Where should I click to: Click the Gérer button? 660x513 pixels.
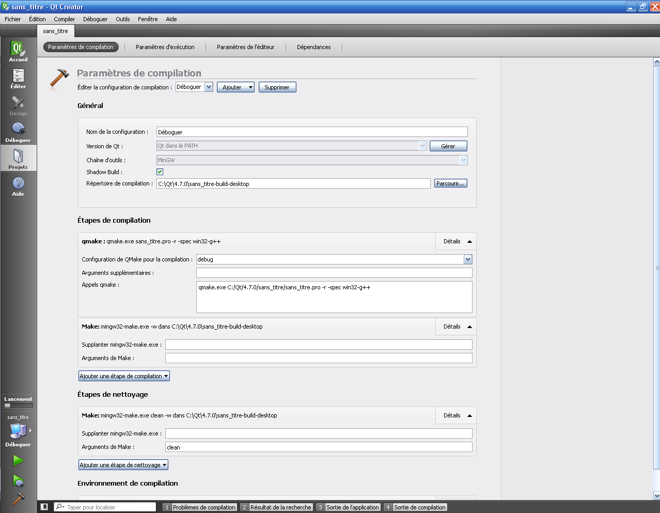click(x=448, y=146)
